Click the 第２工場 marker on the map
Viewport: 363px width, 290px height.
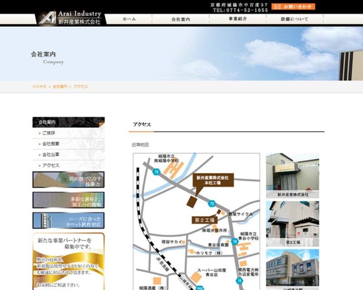pyautogui.click(x=205, y=220)
